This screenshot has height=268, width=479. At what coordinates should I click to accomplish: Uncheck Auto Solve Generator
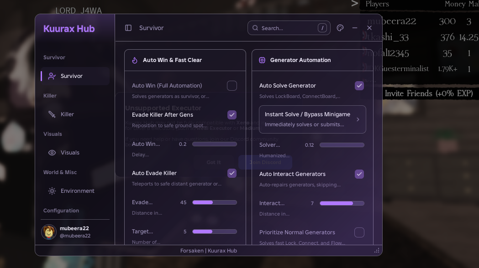[x=359, y=86]
